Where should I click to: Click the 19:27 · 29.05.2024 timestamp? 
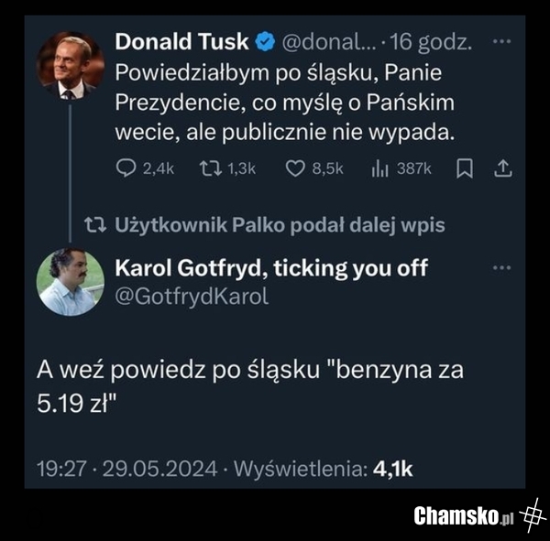point(126,469)
